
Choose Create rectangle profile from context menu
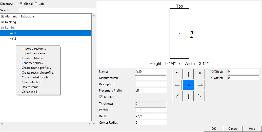pyautogui.click(x=38, y=73)
